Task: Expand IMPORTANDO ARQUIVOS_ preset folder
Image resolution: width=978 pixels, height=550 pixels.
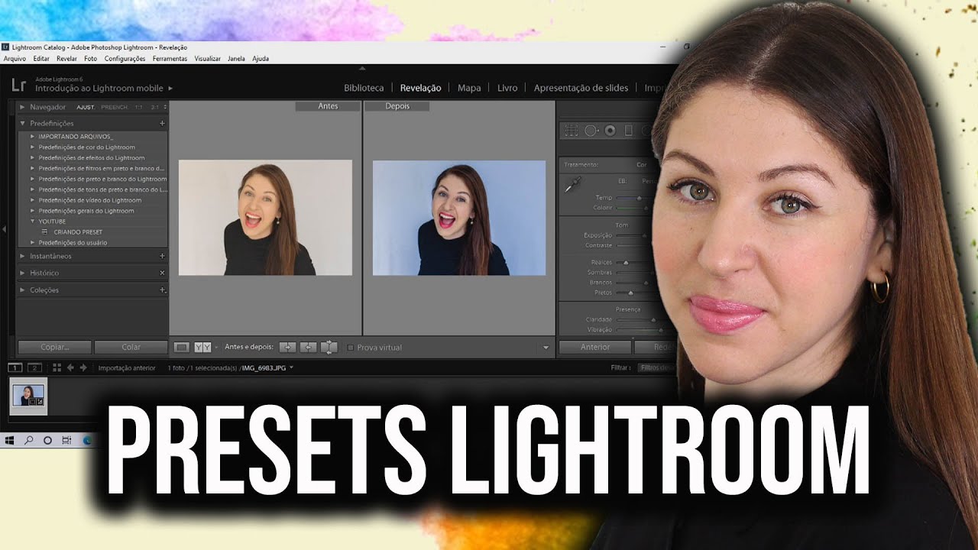Action: point(32,137)
